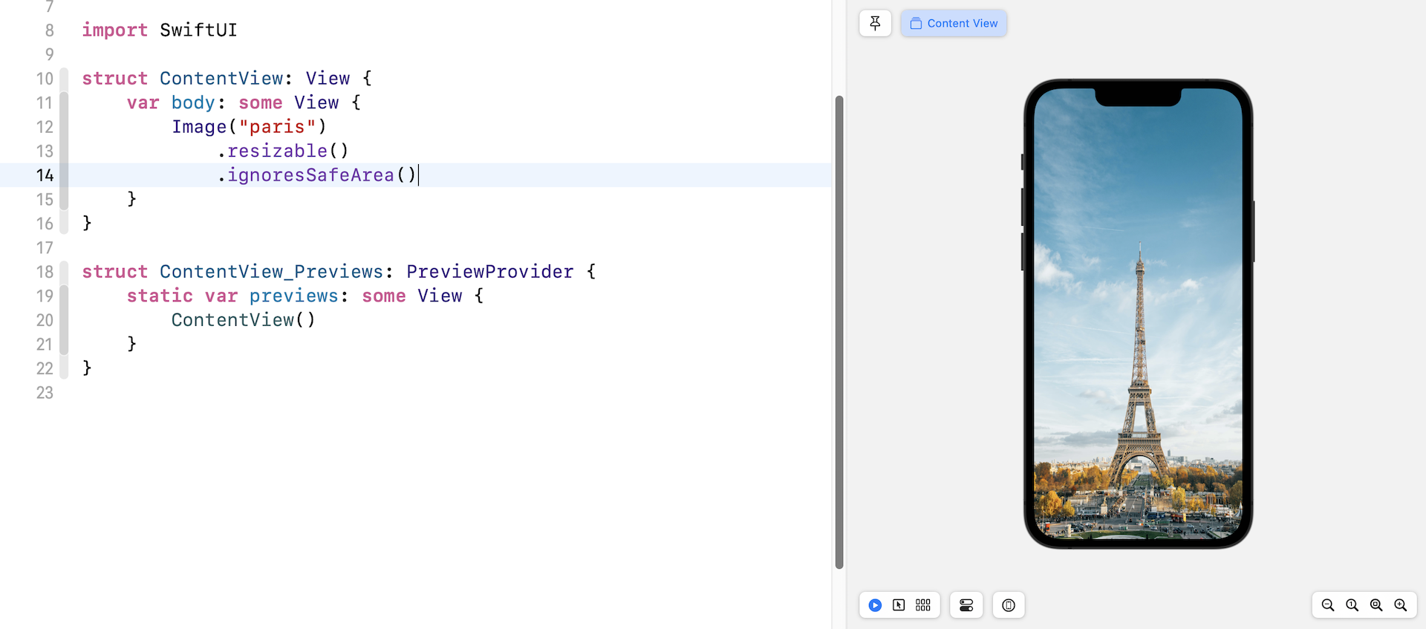This screenshot has height=629, width=1426.
Task: Select the Content View preview tab
Action: 954,24
